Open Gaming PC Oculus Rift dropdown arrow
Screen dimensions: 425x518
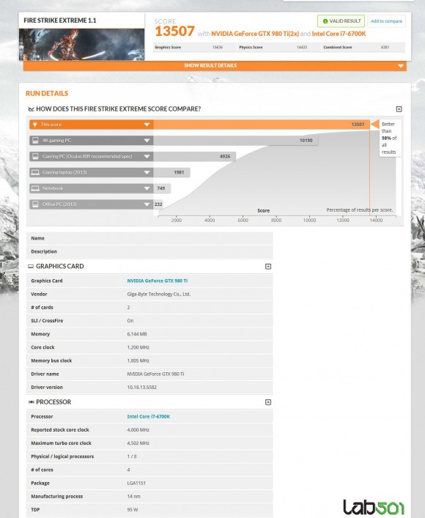[147, 156]
